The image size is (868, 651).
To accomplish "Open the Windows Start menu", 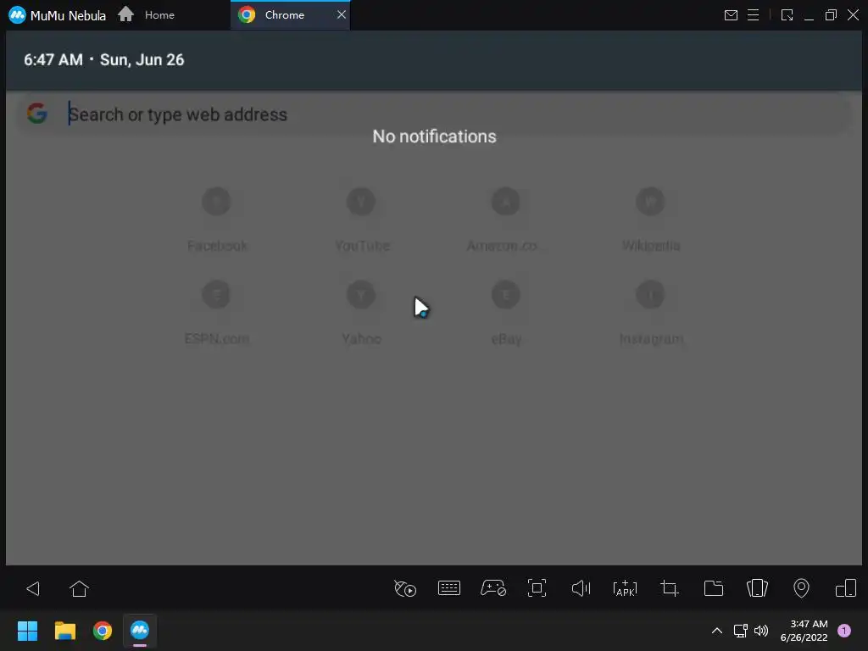I will (x=27, y=630).
